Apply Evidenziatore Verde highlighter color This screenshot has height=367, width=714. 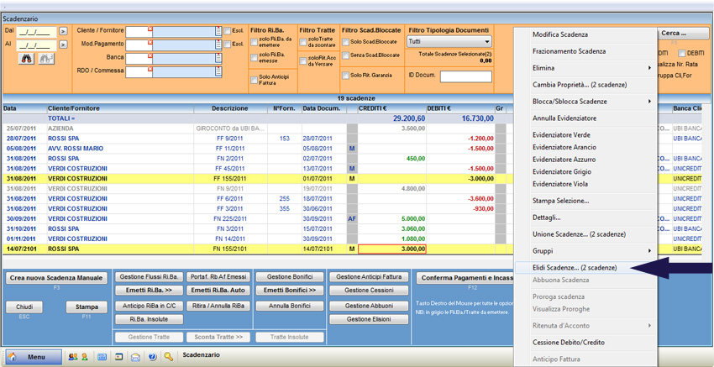tap(561, 135)
